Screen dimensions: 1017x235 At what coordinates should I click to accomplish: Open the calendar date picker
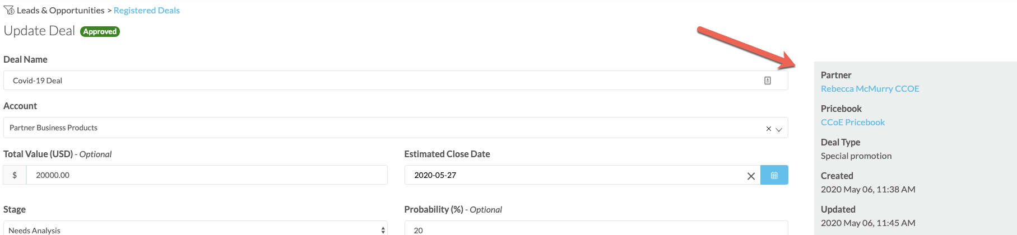[x=774, y=175]
